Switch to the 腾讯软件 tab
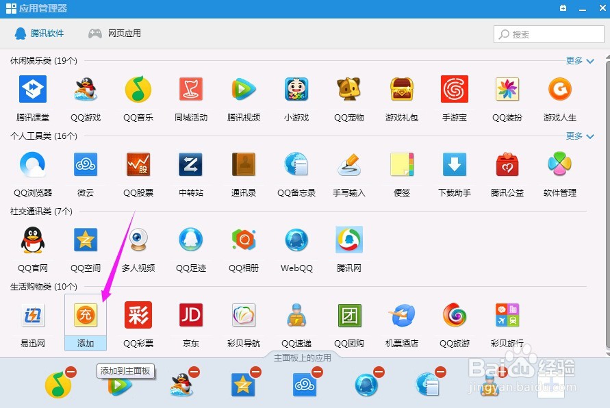This screenshot has height=408, width=610. click(x=39, y=34)
